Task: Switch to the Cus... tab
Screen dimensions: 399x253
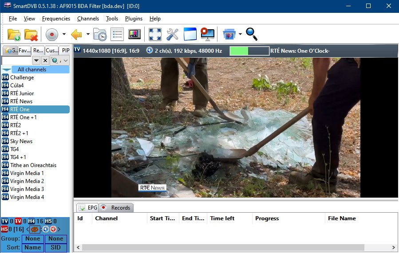Action: coord(51,51)
